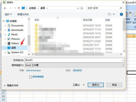Click file list scroll-down arrow
Screen dimensions: 136x102
[124, 51]
